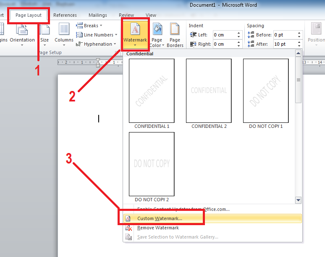Increase the Right indent value
Viewport: 325px width, 257px height.
tap(239, 42)
